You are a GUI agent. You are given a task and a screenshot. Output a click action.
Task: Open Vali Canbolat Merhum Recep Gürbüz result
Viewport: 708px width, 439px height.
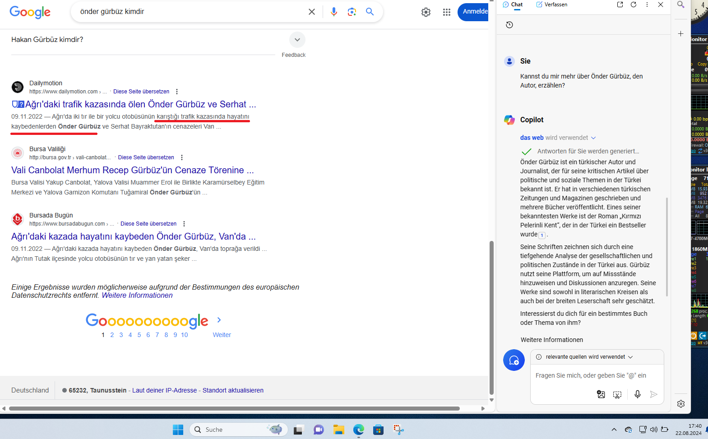133,170
